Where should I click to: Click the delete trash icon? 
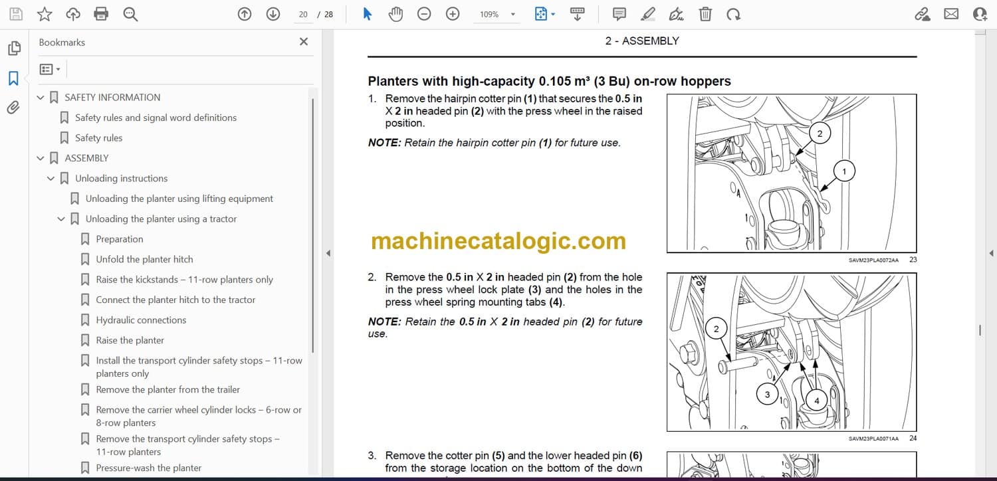705,14
